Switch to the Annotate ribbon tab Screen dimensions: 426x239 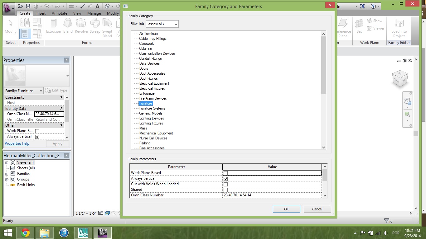tap(59, 13)
